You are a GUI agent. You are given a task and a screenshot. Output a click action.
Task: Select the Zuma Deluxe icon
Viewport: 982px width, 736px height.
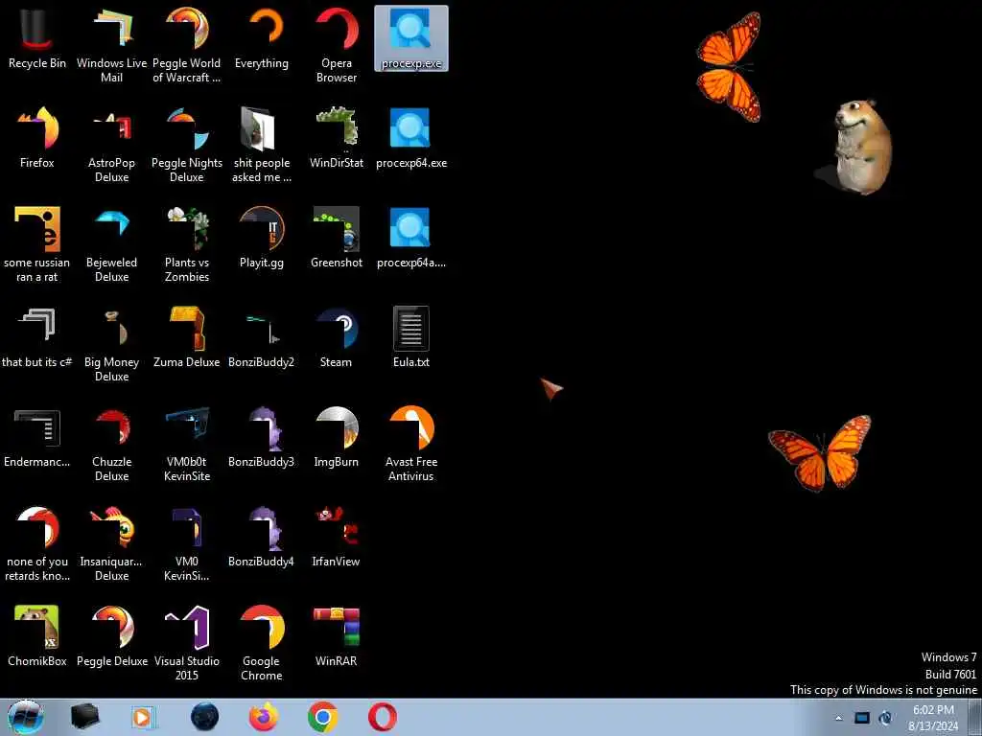coord(187,336)
